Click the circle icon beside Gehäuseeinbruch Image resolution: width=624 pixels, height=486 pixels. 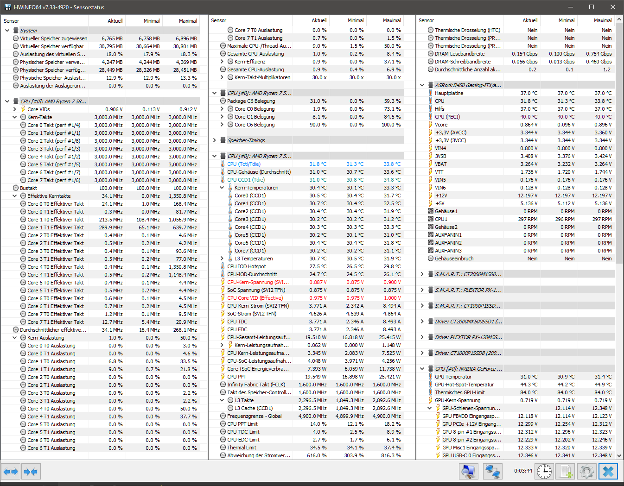pos(431,259)
